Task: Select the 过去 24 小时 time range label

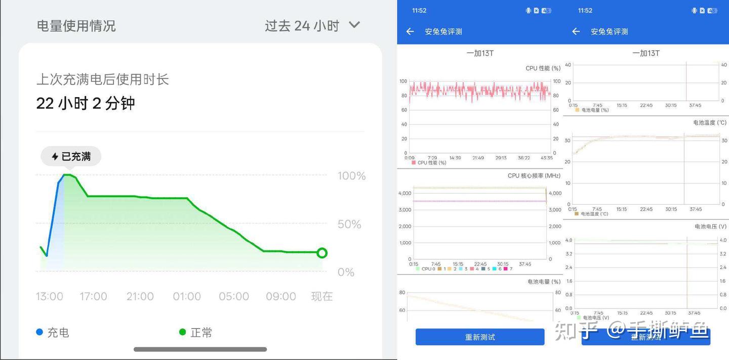Action: click(x=302, y=25)
